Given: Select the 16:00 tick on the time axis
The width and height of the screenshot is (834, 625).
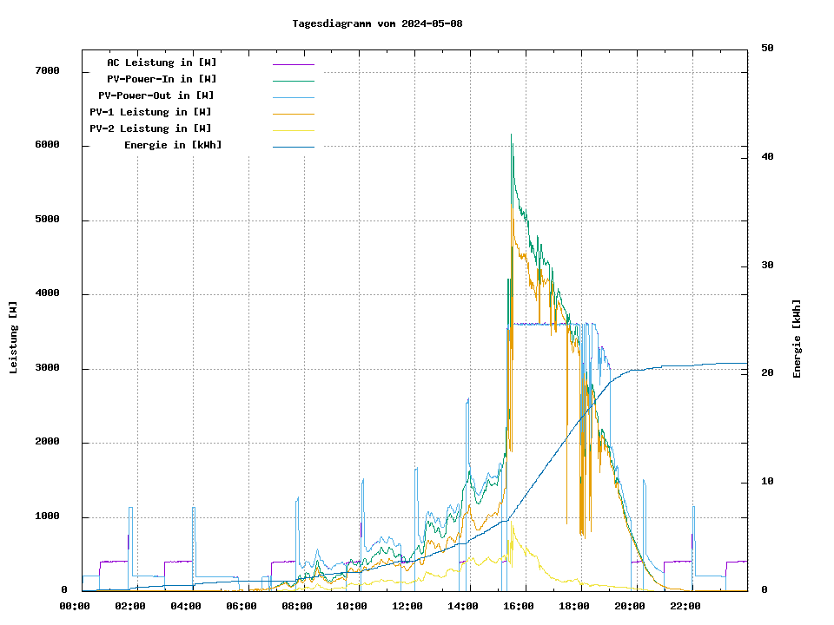Looking at the screenshot, I should pos(518,606).
